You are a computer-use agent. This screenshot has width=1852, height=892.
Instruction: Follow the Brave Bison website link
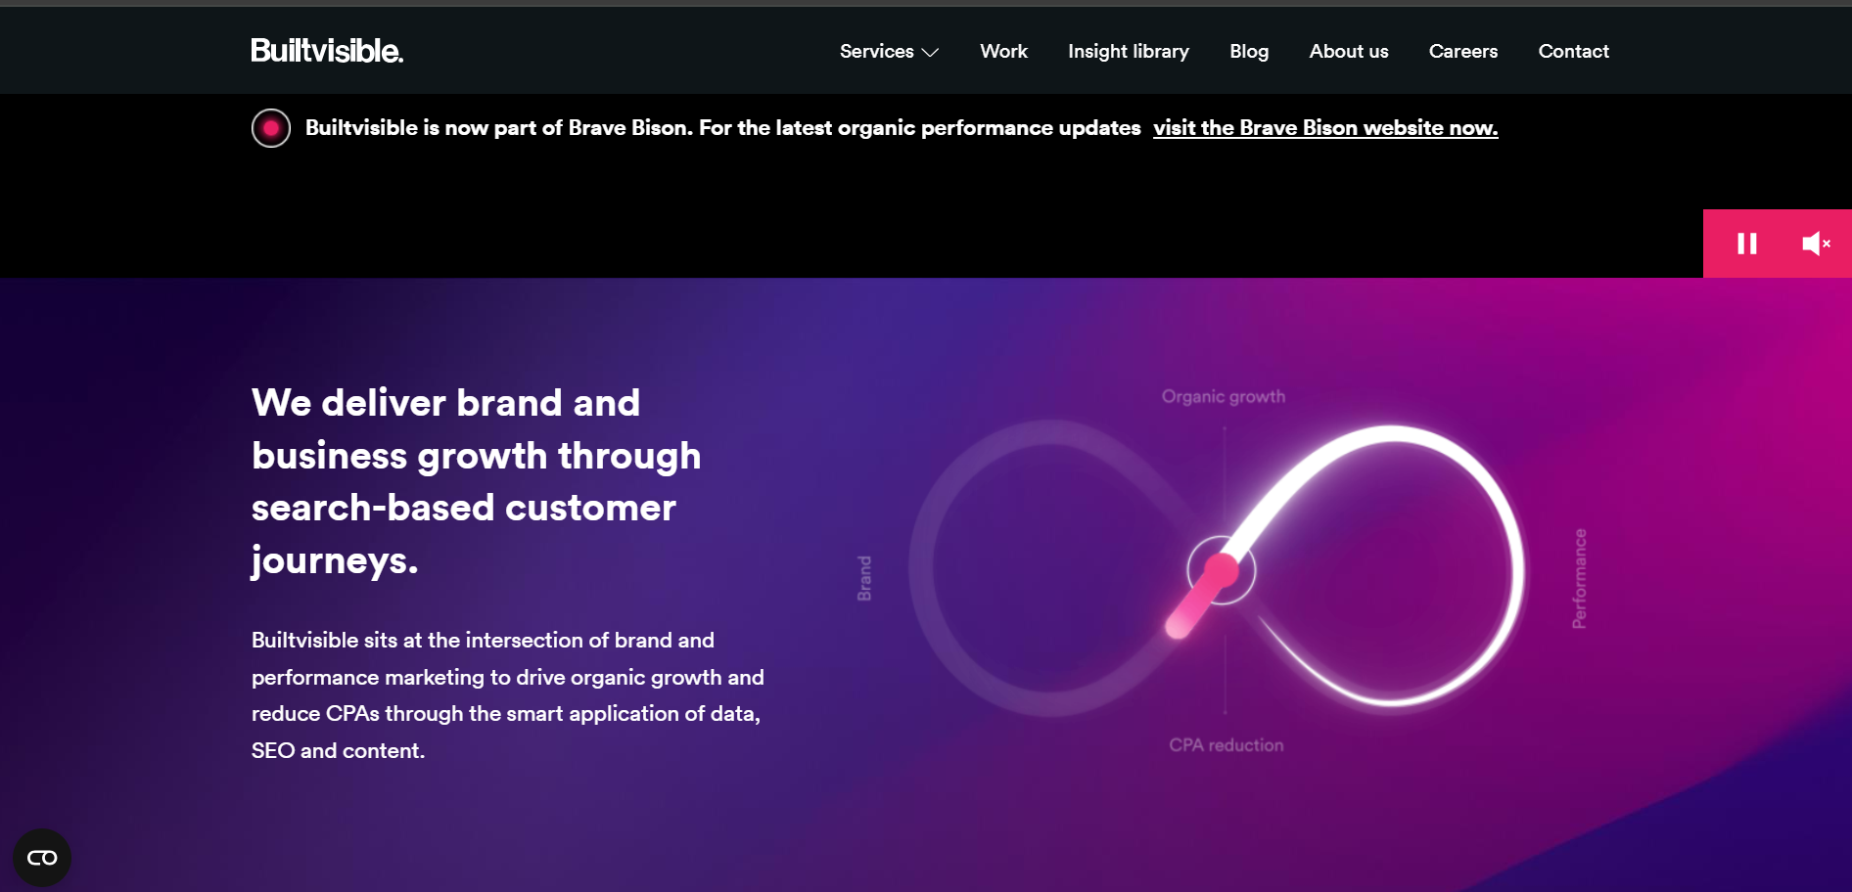[x=1325, y=128]
